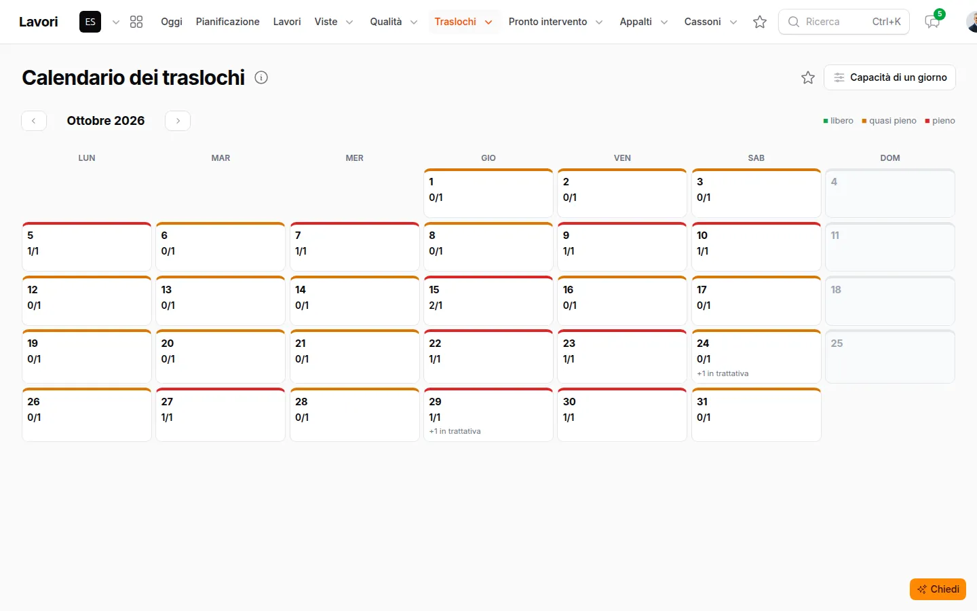Open the user avatar menu
Image resolution: width=977 pixels, height=611 pixels.
972,22
